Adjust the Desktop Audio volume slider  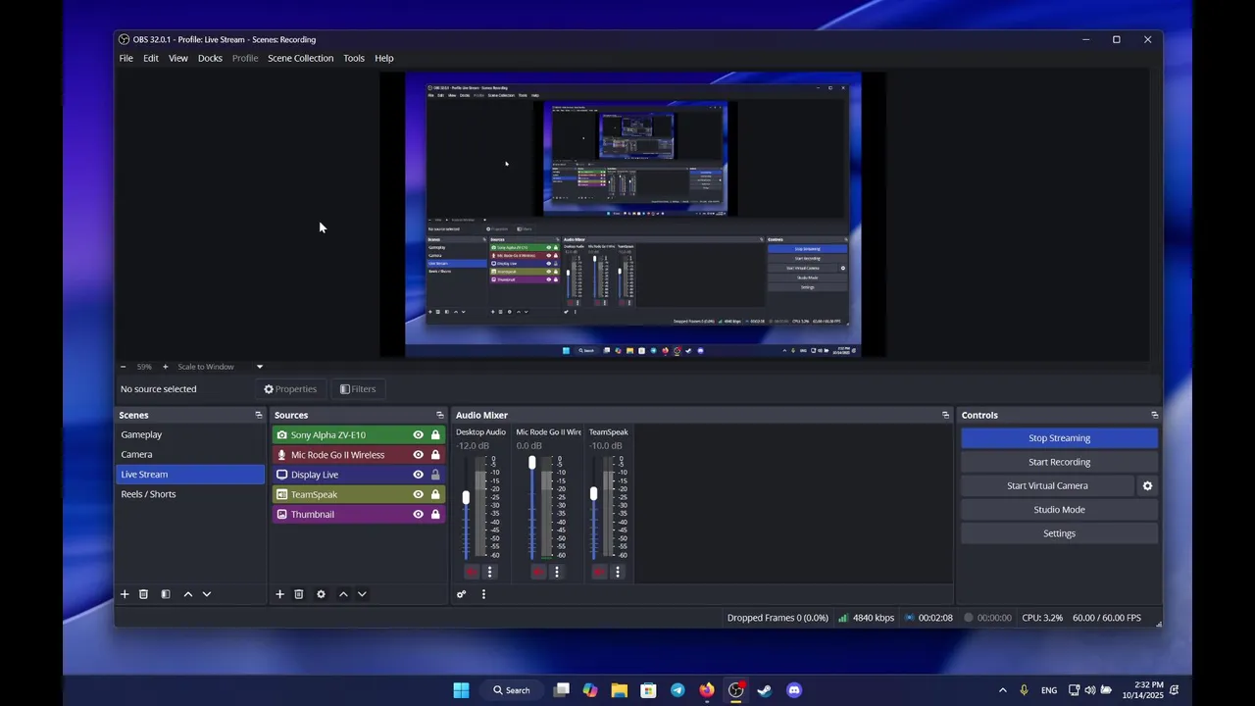[x=466, y=497]
